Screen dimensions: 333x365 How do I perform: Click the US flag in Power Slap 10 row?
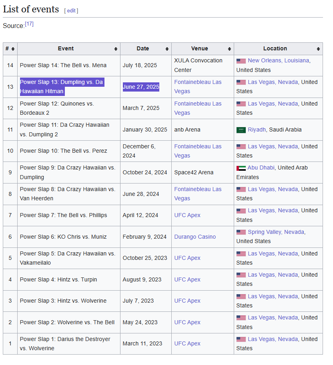(x=241, y=147)
